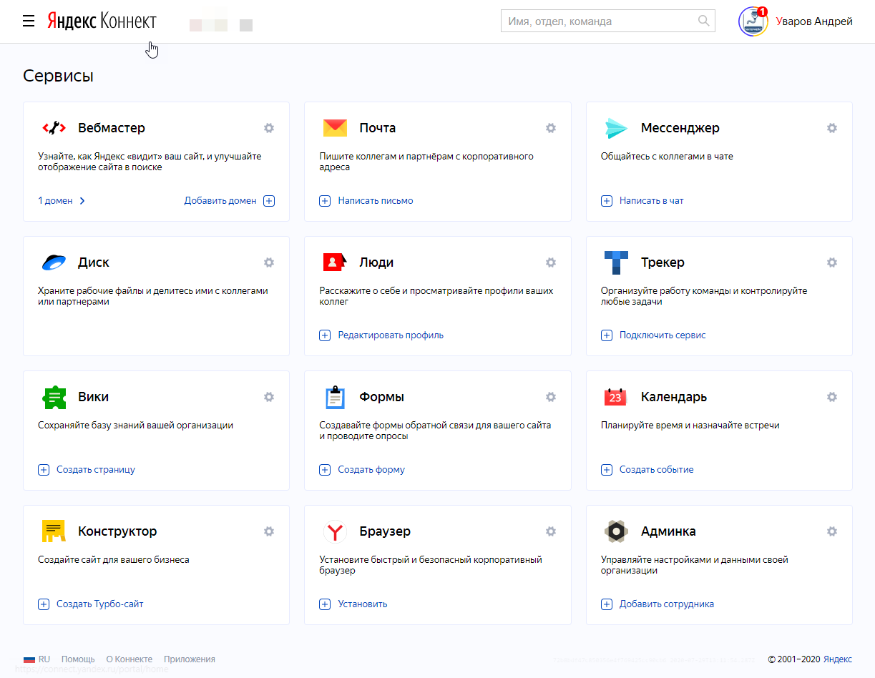
Task: Click the search magnifier icon
Action: tap(704, 21)
